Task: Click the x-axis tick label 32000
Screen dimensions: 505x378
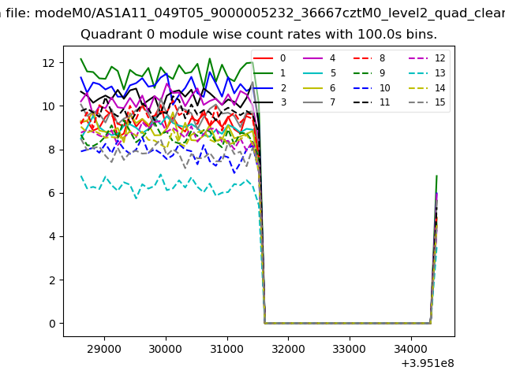Action: [287, 348]
